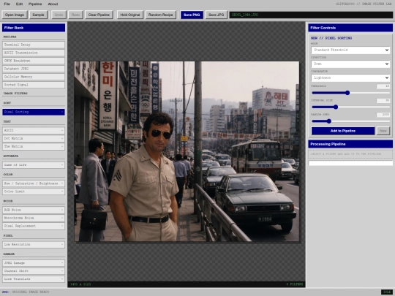The height and width of the screenshot is (296, 395).
Task: Select Hue / Saturation / Brightness filter
Action: point(34,183)
